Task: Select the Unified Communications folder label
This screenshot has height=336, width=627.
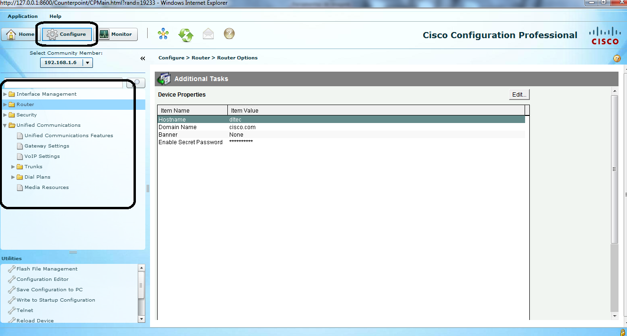Action: tap(49, 125)
